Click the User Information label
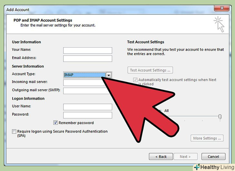This screenshot has width=235, height=171. 26,42
